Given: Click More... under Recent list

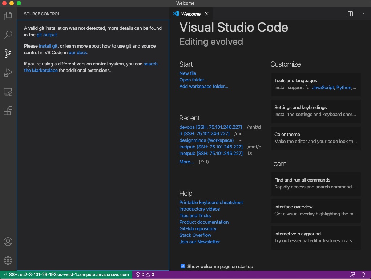Looking at the screenshot, I should [x=186, y=162].
